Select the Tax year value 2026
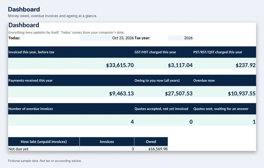The width and height of the screenshot is (264, 168). point(180,38)
